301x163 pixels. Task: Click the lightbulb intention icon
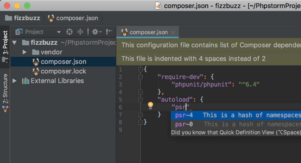tap(150, 106)
